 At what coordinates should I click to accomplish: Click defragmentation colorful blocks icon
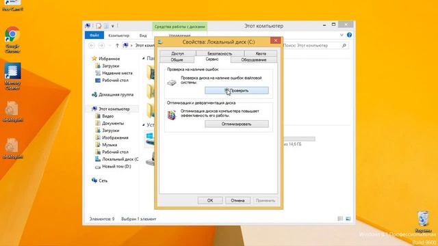click(x=172, y=115)
